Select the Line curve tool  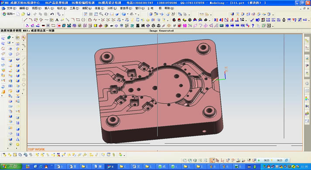[x=25, y=20]
